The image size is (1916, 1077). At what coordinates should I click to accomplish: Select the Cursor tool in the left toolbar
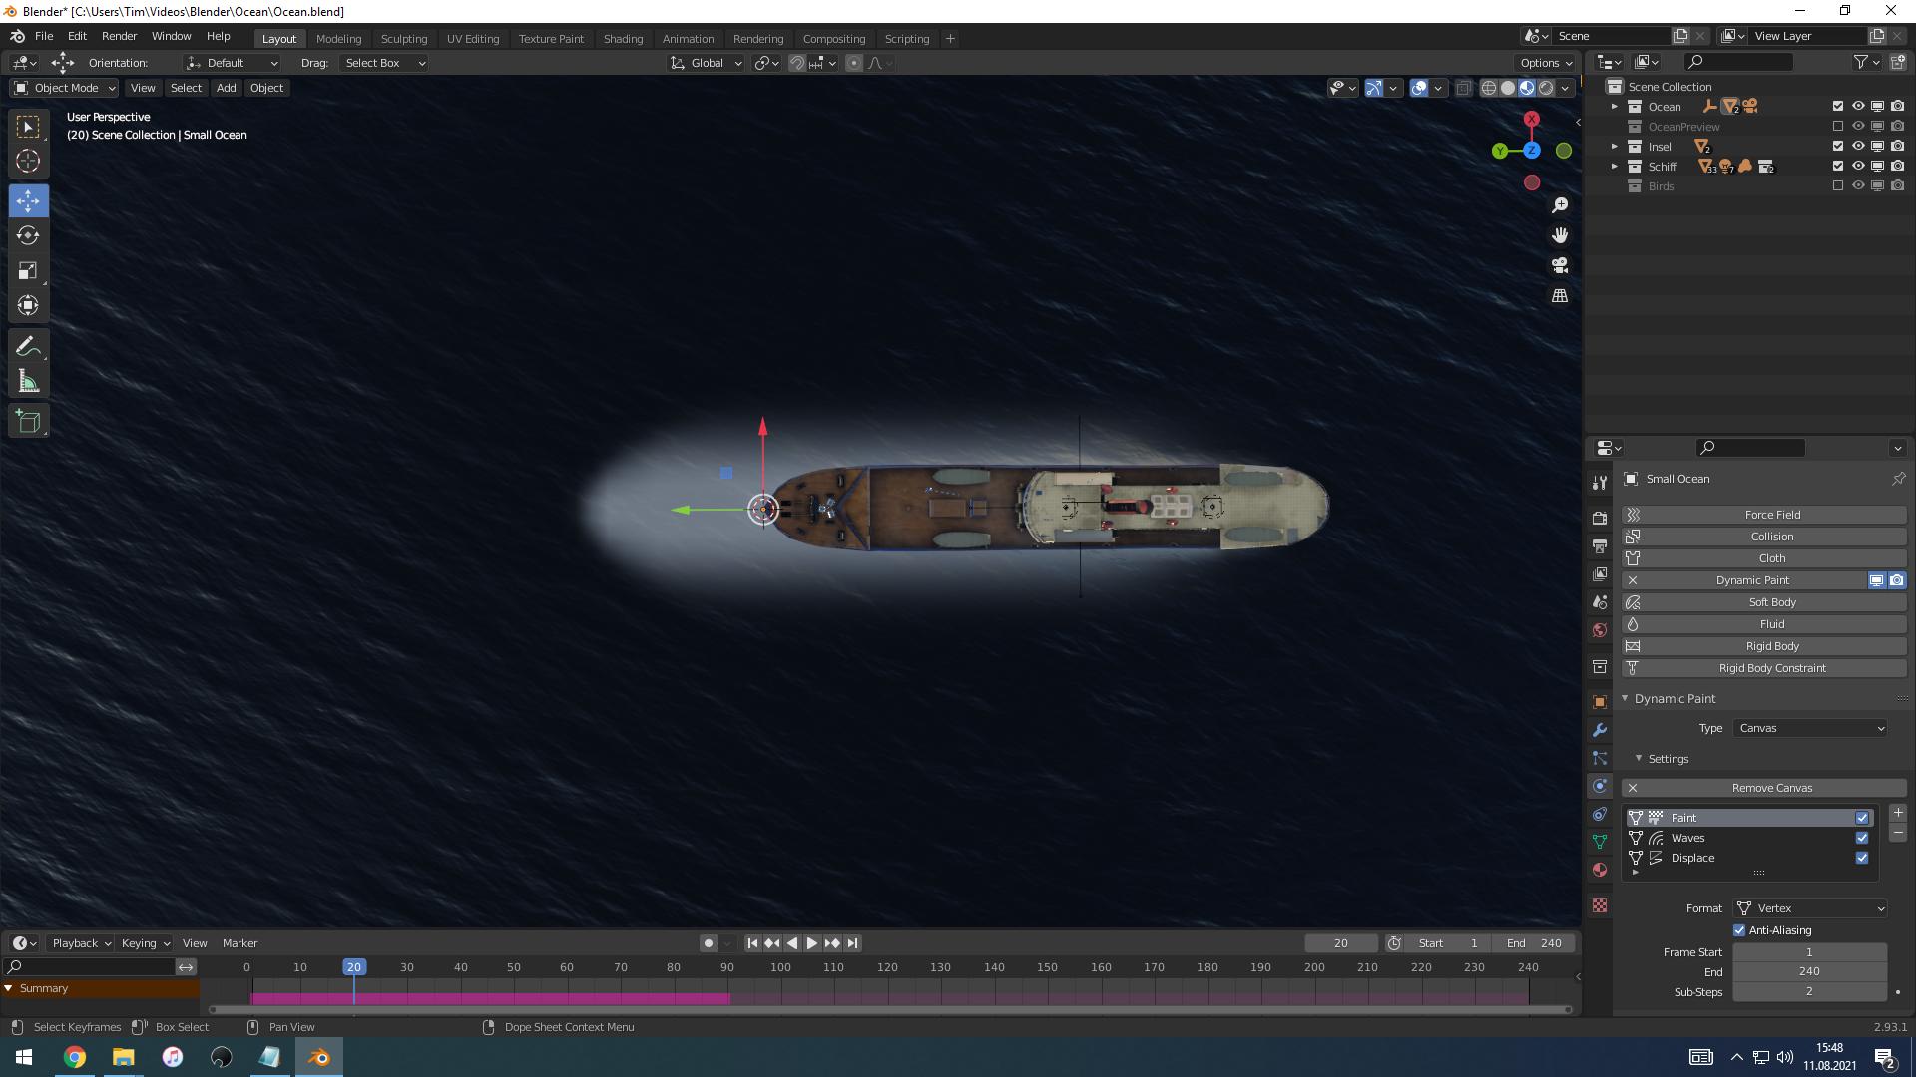pos(28,161)
